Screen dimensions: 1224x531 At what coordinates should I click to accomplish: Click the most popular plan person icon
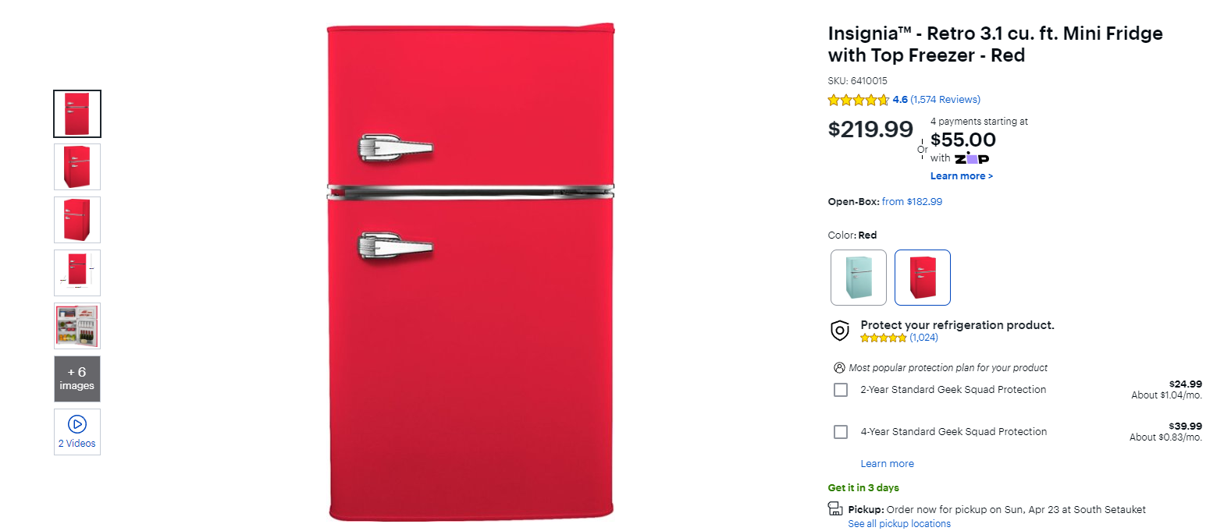(x=839, y=367)
